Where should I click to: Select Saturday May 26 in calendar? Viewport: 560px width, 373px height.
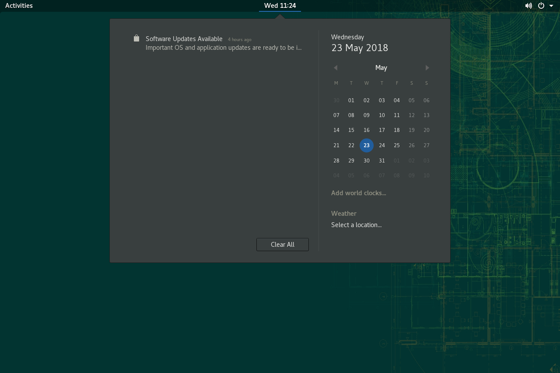click(411, 145)
